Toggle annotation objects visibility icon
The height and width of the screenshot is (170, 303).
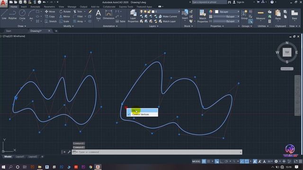coord(255,161)
